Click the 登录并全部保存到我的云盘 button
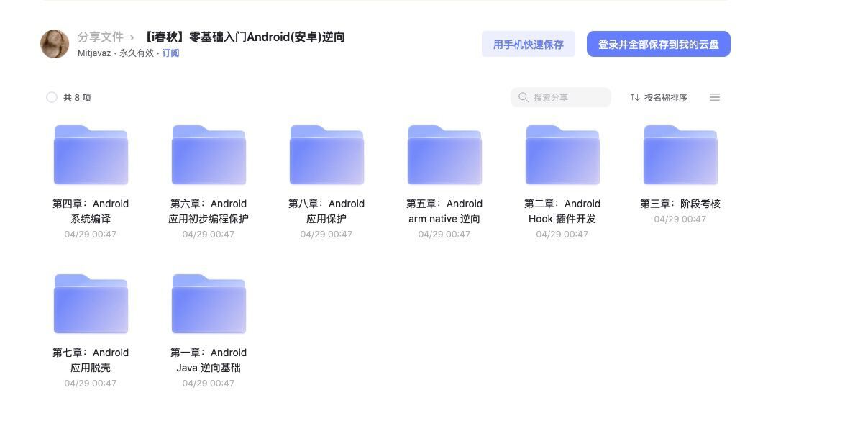The height and width of the screenshot is (444, 850). coord(658,44)
